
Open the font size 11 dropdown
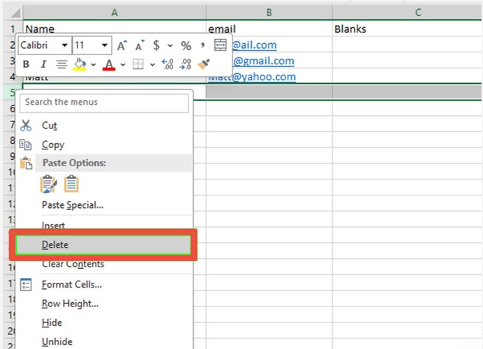pos(105,45)
